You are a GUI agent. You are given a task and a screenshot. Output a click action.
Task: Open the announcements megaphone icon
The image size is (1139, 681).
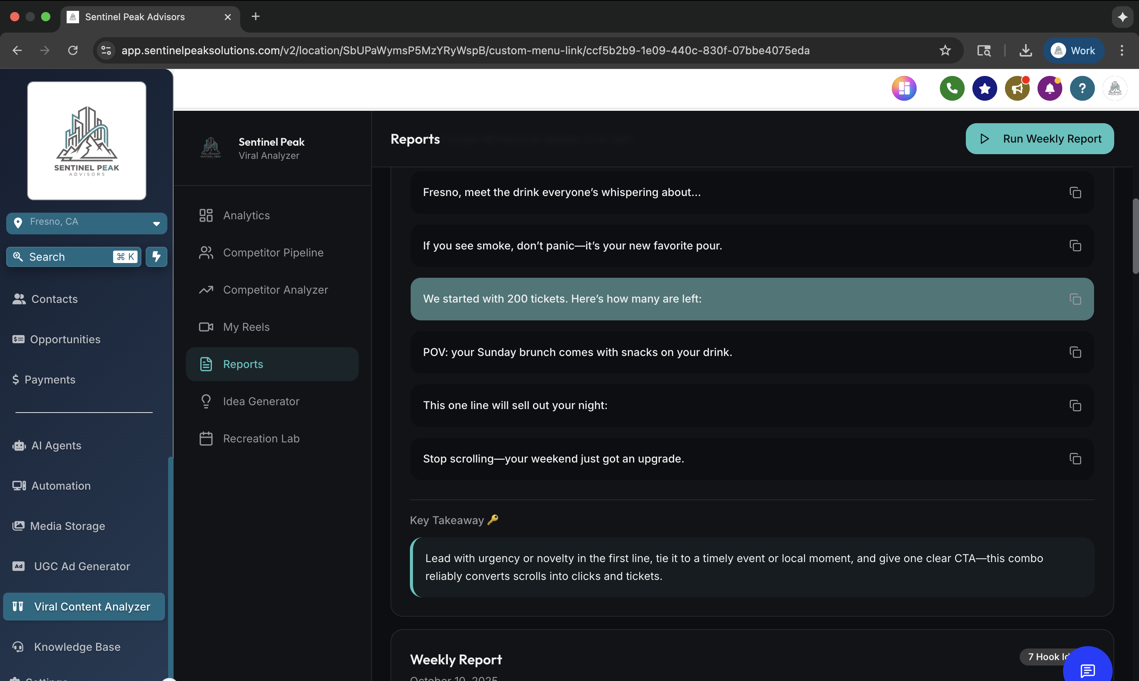pos(1017,88)
